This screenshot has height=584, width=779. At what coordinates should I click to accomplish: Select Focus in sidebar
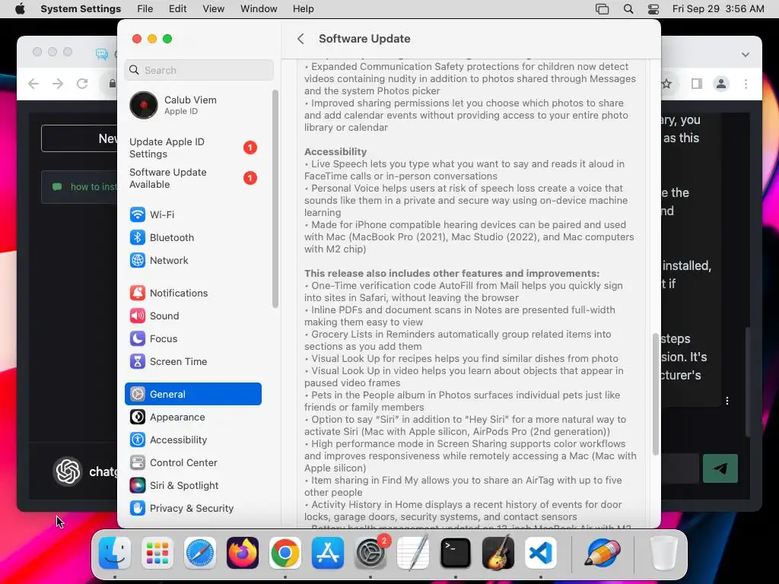point(192,338)
